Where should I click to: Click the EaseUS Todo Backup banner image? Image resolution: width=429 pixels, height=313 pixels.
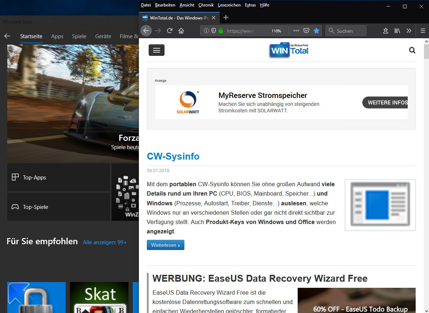click(x=356, y=300)
